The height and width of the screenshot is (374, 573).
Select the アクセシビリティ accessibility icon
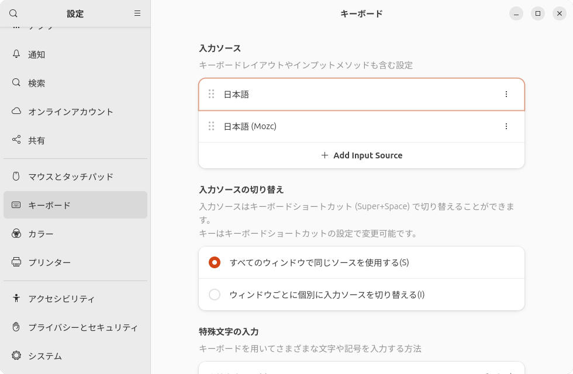tap(16, 299)
